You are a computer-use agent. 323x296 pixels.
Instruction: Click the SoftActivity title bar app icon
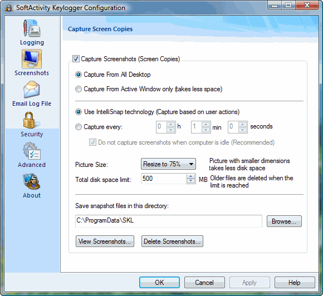[x=9, y=8]
